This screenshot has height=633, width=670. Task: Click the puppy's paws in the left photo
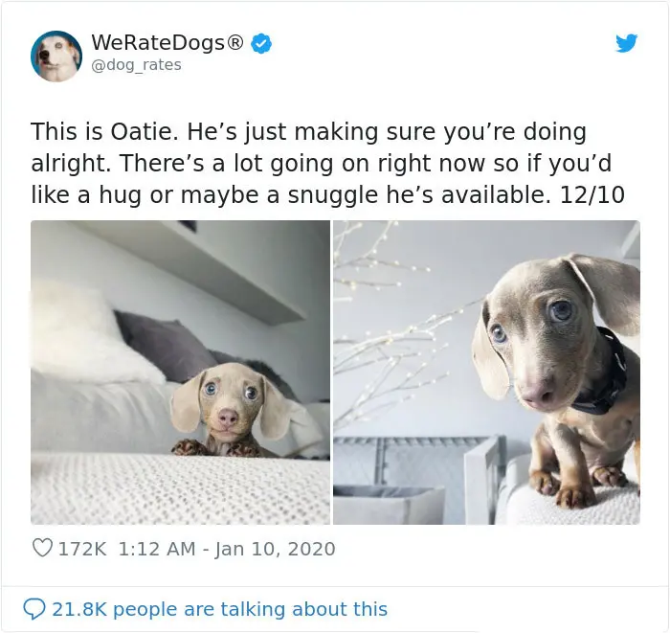click(218, 448)
